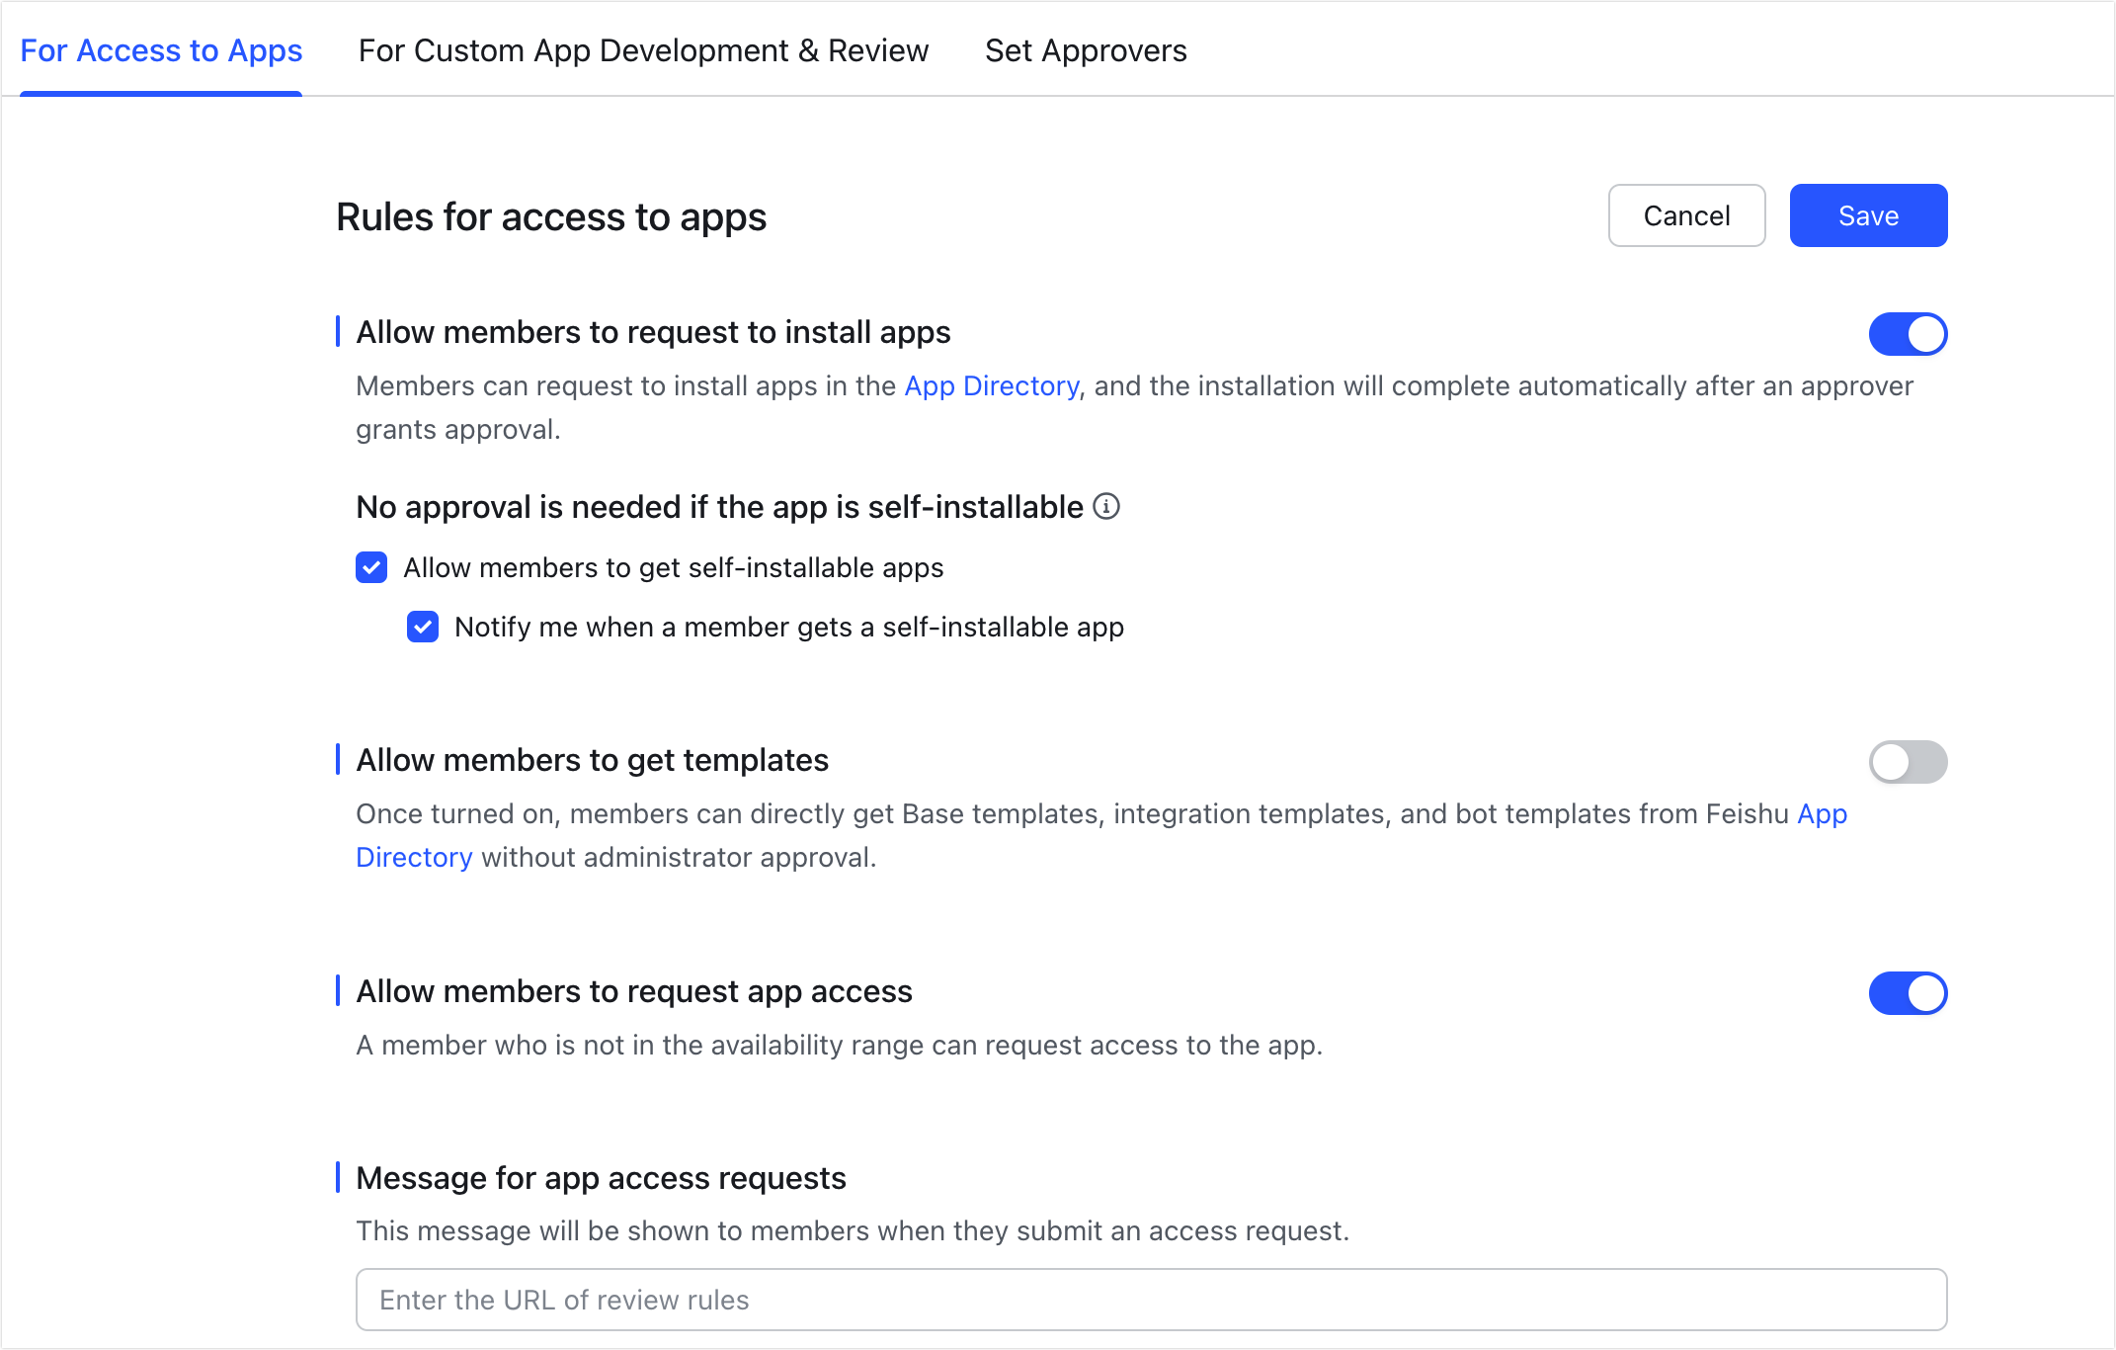Save the rules for access to apps

coord(1867,215)
